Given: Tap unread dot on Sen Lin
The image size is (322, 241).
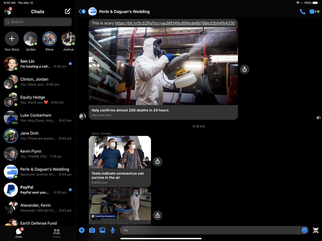Looking at the screenshot, I should [x=70, y=64].
